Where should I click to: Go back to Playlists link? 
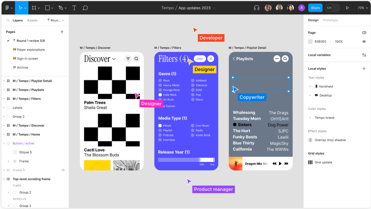(243, 59)
